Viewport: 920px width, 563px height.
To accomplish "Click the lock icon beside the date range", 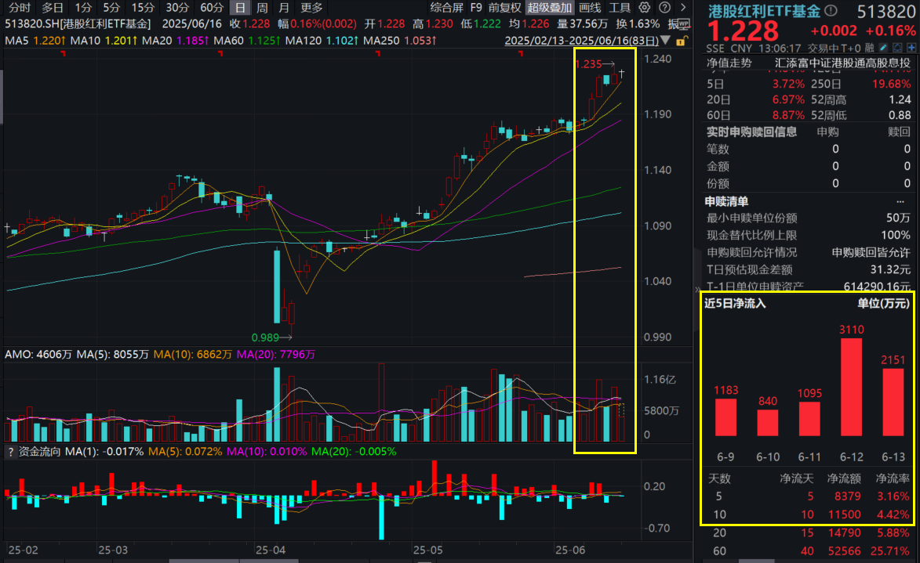I will [x=680, y=42].
